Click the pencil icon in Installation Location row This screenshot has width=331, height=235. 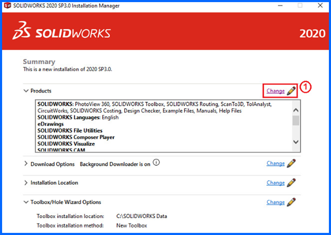tap(291, 182)
